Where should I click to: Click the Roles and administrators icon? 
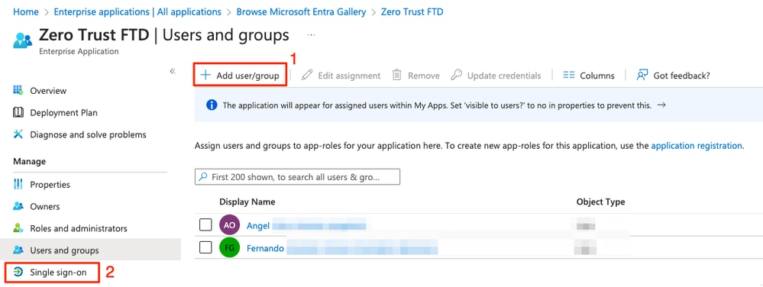[x=18, y=227]
